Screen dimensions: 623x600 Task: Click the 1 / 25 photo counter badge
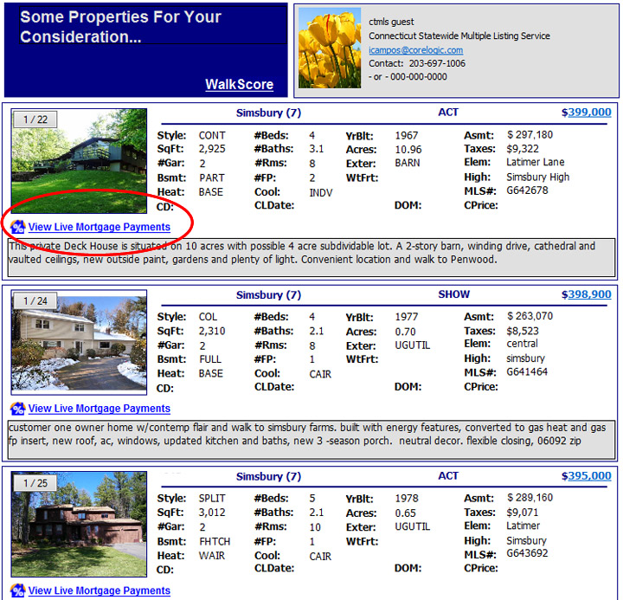click(35, 482)
